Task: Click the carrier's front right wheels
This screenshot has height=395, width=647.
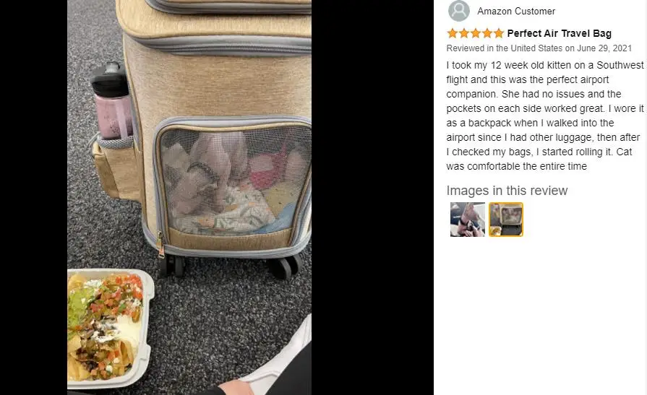Action: [285, 266]
